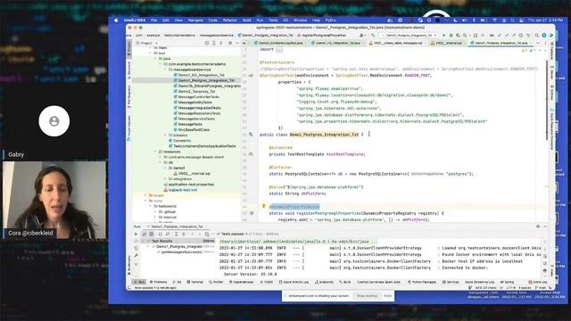This screenshot has width=571, height=321.
Task: Open the run configuration dropdown
Action: pyautogui.click(x=410, y=36)
